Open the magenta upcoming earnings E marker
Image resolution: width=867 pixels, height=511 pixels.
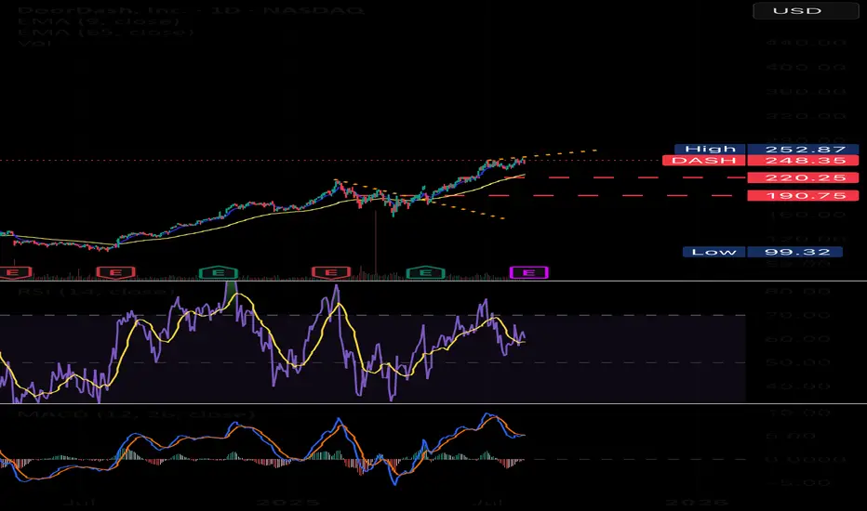point(528,272)
